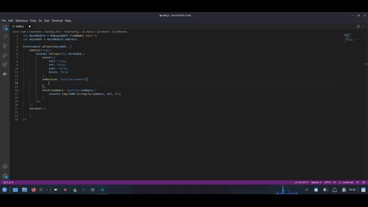The image size is (368, 207).
Task: Open the Manage gear icon
Action: coord(5,176)
